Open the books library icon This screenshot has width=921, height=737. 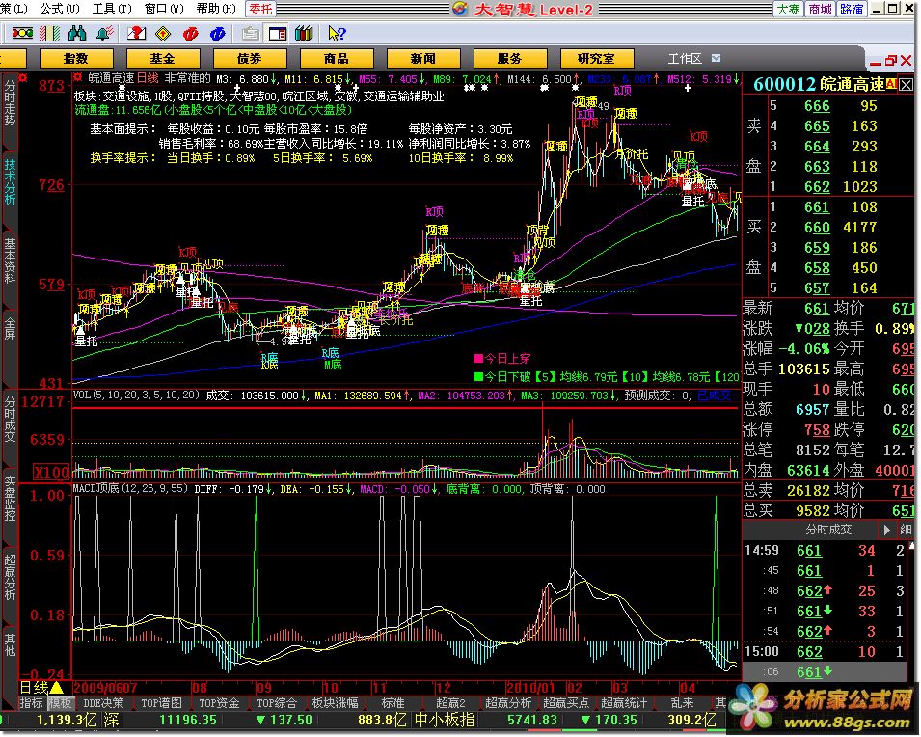coord(305,34)
